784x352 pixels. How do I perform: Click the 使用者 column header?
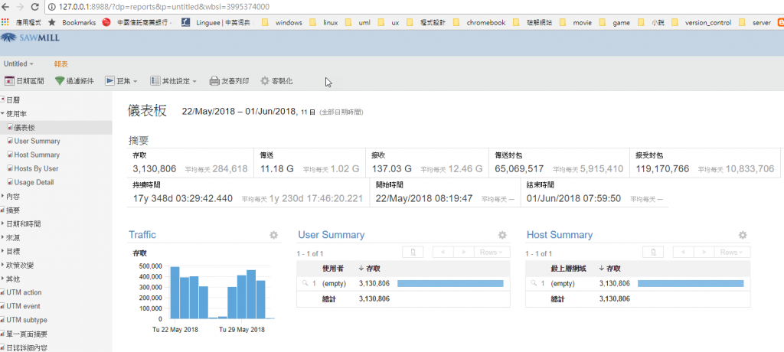[x=332, y=269]
